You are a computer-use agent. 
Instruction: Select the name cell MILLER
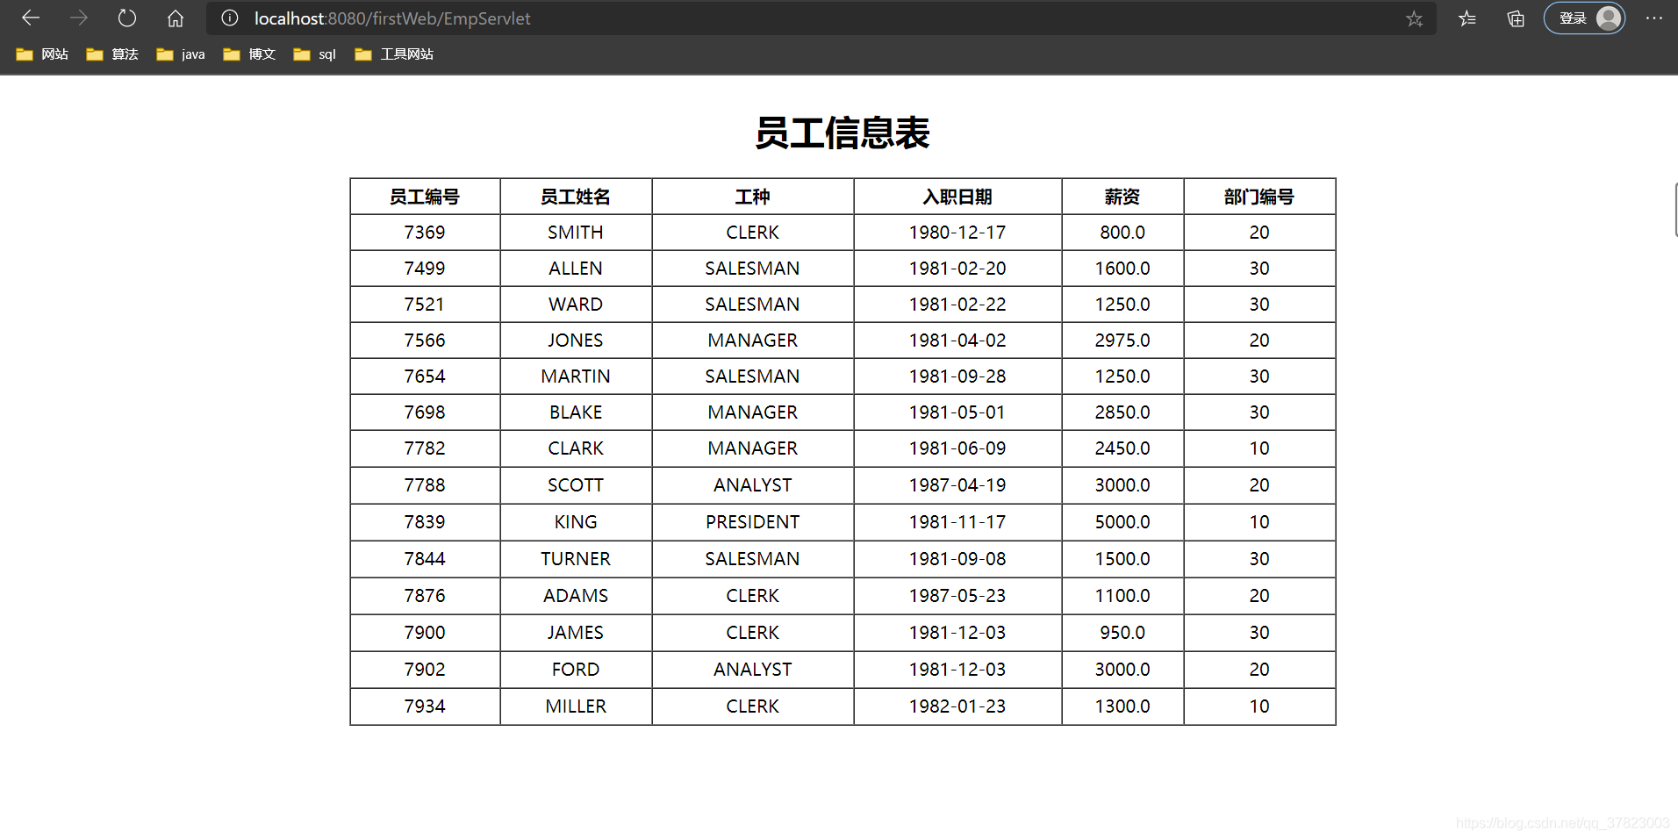(x=576, y=706)
